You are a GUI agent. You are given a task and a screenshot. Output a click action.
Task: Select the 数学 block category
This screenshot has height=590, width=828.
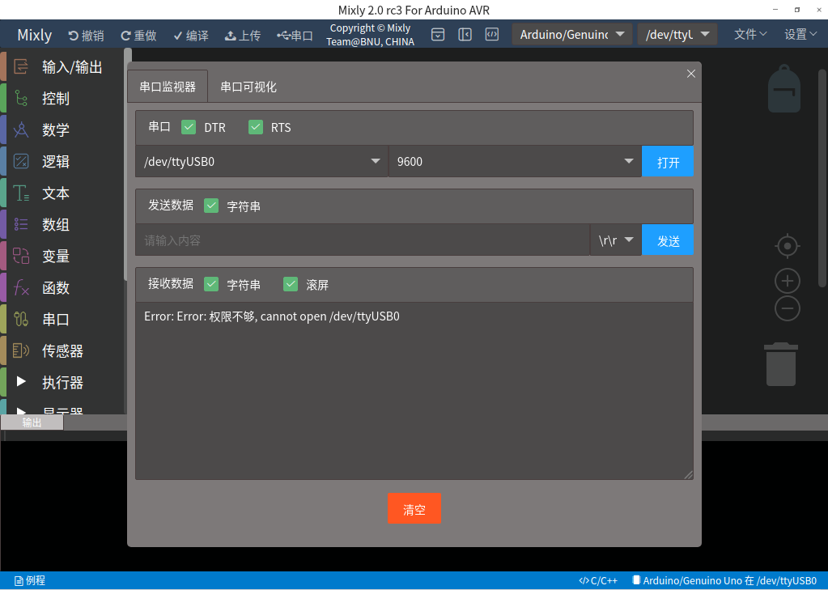point(62,130)
